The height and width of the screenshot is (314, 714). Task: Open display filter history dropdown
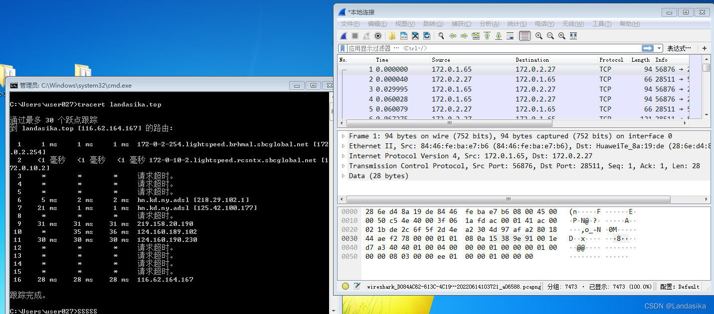tap(659, 48)
